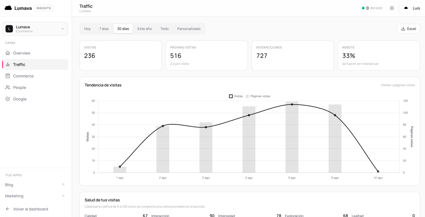425x217 pixels.
Task: Toggle the light/dark theme sun icon
Action: 392,8
